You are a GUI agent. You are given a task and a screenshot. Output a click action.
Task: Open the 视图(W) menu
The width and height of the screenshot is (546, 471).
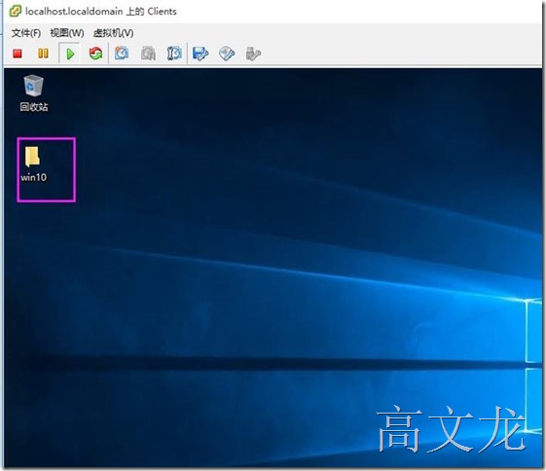67,33
